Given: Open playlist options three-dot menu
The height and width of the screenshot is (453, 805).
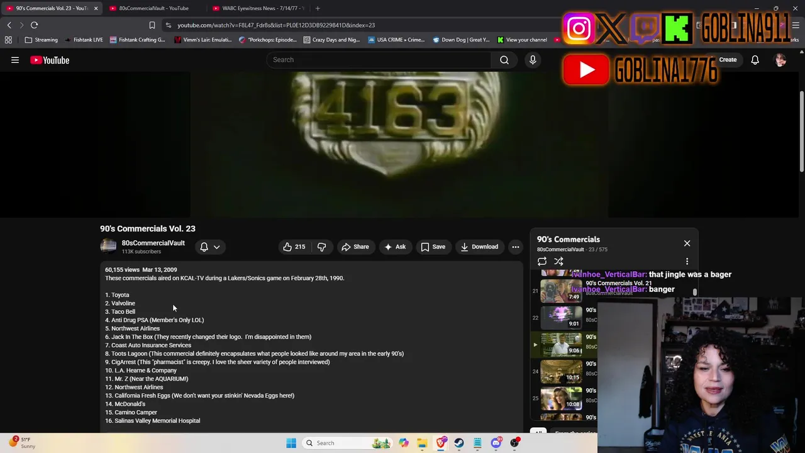Looking at the screenshot, I should click(687, 261).
